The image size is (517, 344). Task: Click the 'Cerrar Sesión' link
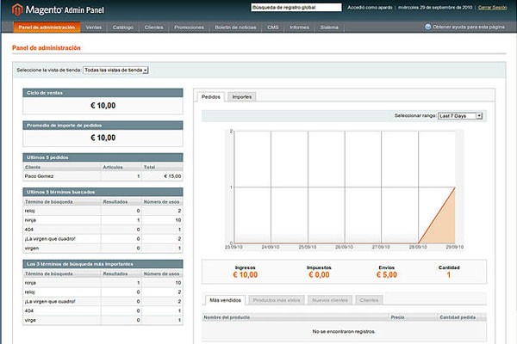pyautogui.click(x=491, y=7)
